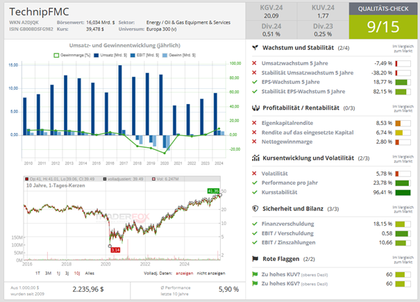Click the red X beside Umsatzwachstum 5 Jahre

[x=255, y=62]
